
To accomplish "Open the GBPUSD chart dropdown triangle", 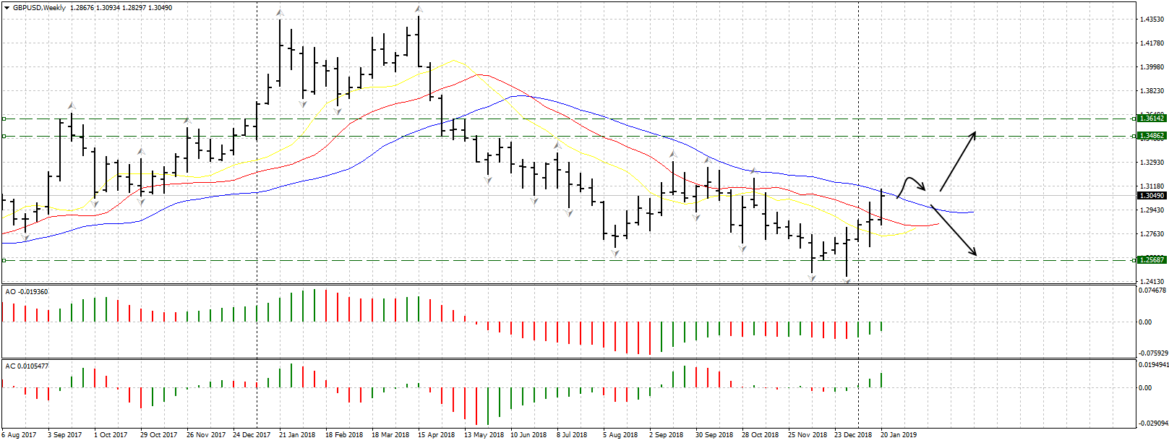I will click(7, 8).
